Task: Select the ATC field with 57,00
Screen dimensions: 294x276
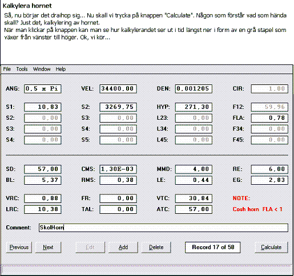Action: [x=194, y=209]
